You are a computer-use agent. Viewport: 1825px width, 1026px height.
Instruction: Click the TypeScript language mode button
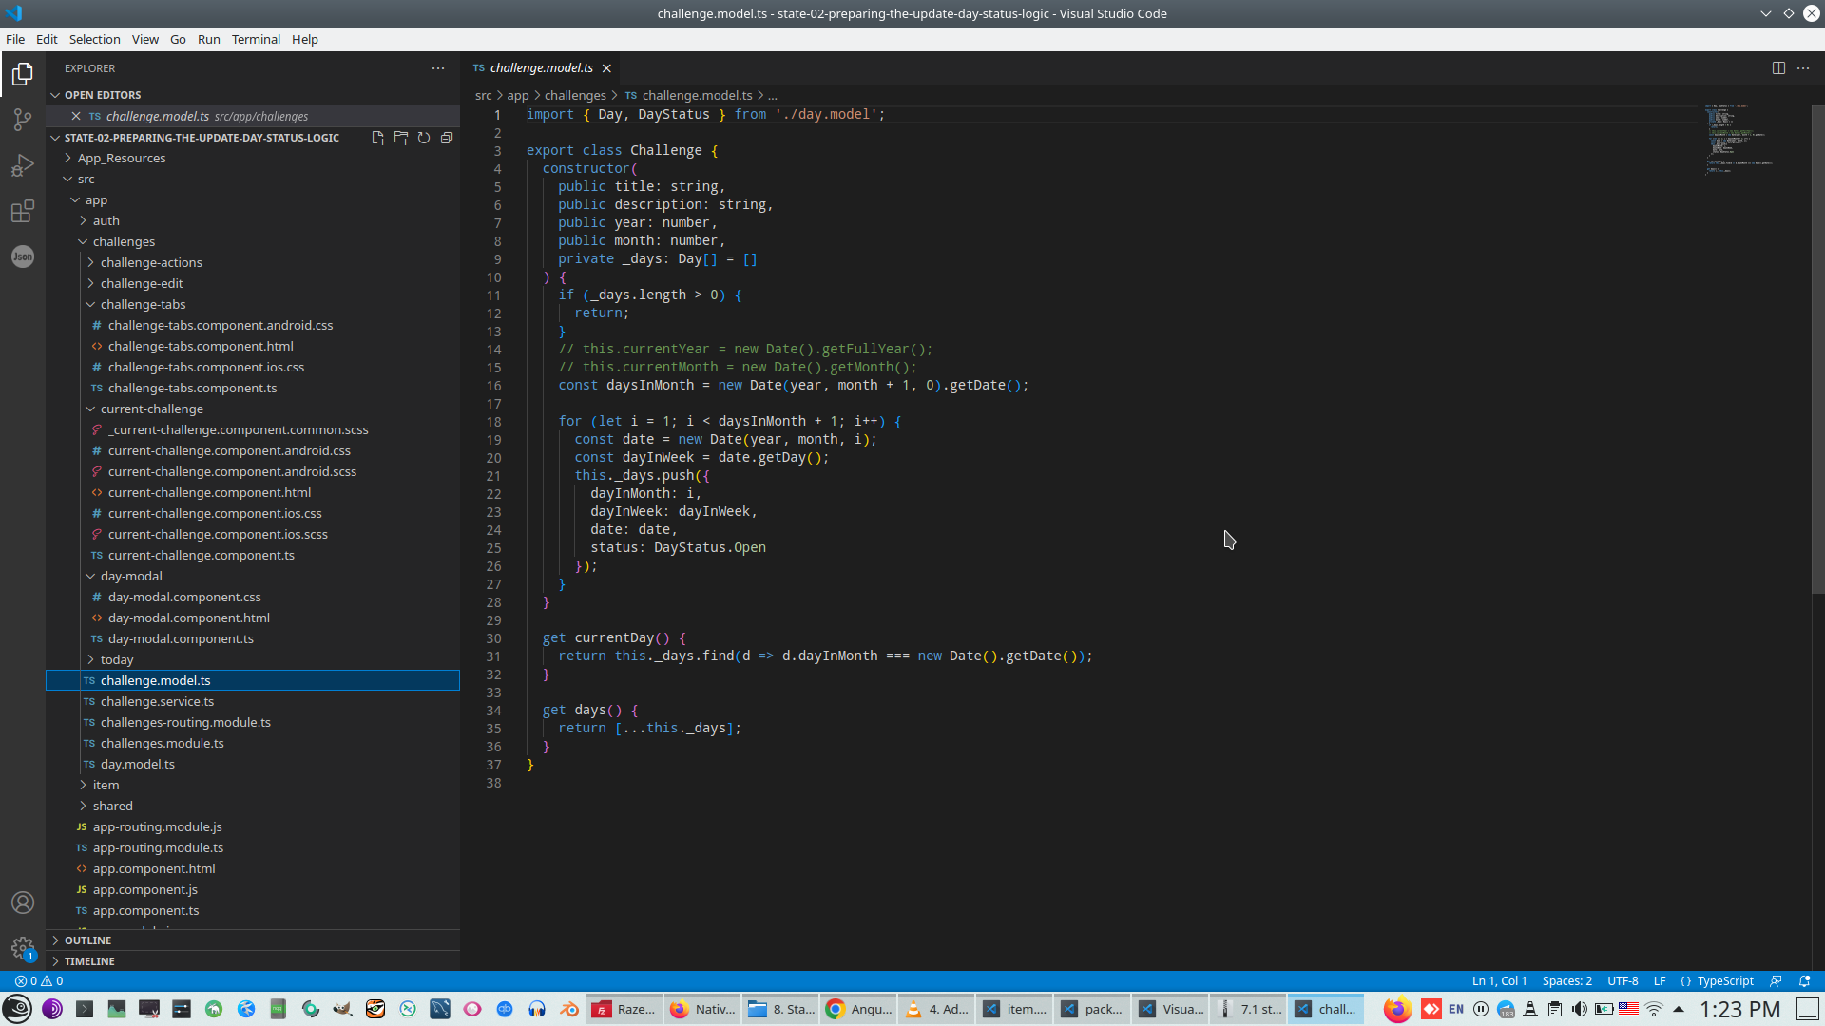1724,981
